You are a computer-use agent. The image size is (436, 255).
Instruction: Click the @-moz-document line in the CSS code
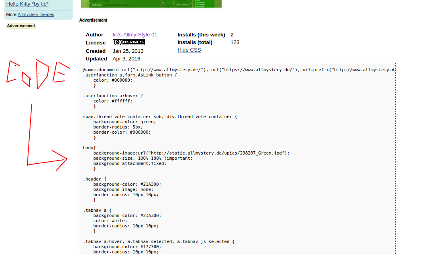(x=239, y=70)
